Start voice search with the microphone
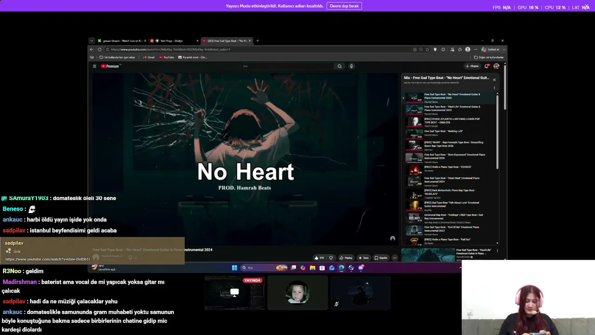 point(351,66)
